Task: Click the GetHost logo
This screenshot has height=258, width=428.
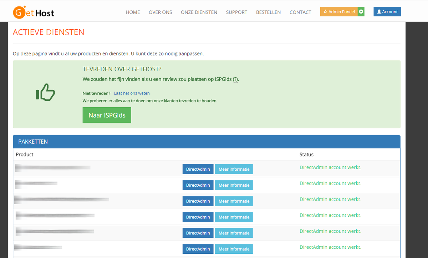Action: pos(33,12)
